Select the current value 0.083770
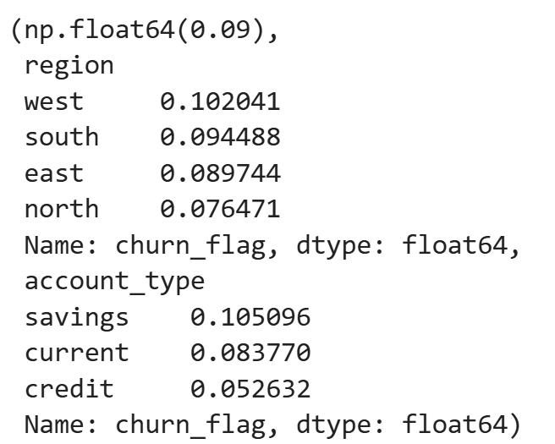This screenshot has width=555, height=444. click(250, 353)
